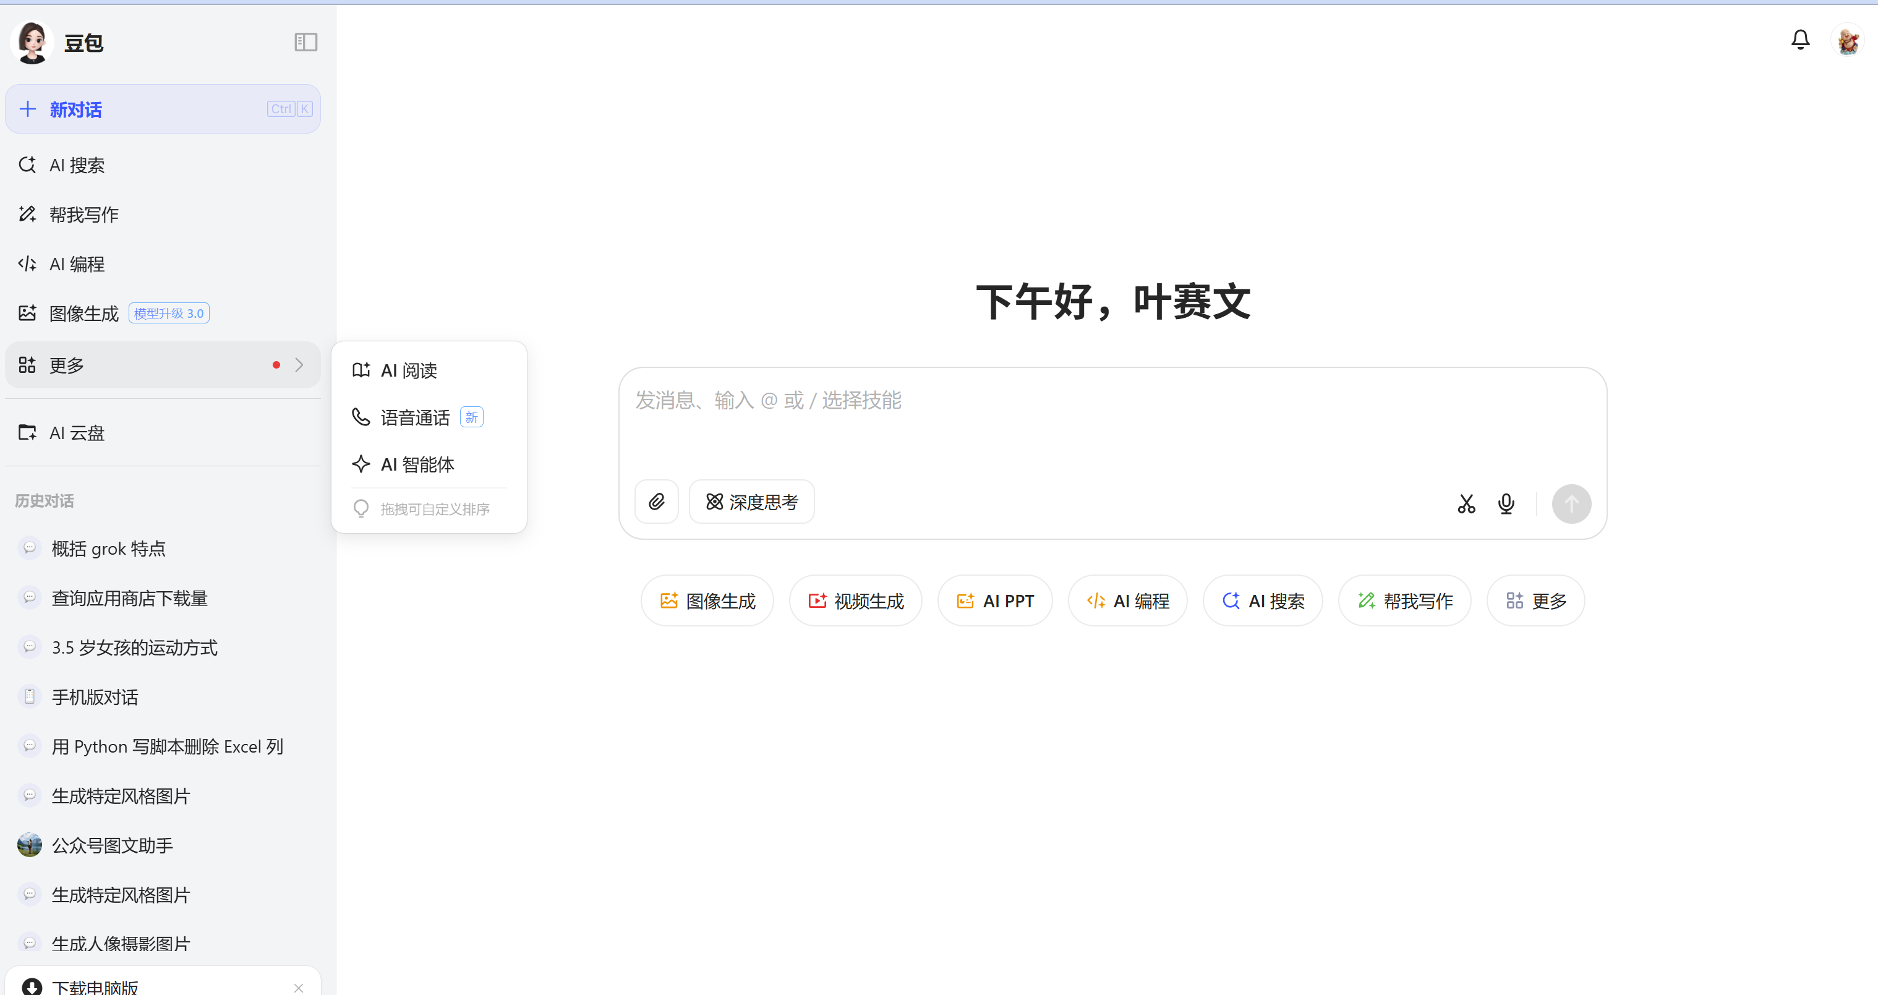Click the 模型升级 3.0 badge
This screenshot has width=1878, height=995.
[169, 314]
